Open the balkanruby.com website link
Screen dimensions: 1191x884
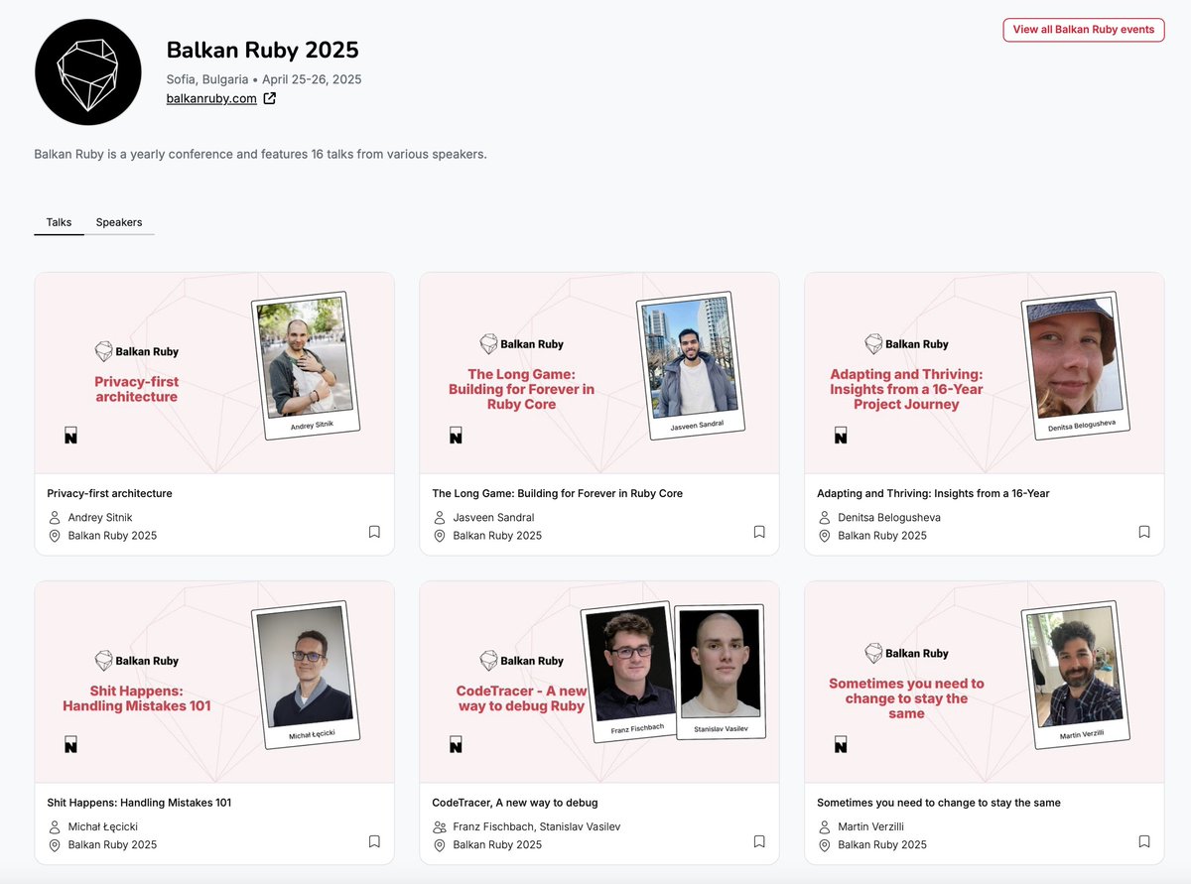pyautogui.click(x=211, y=98)
